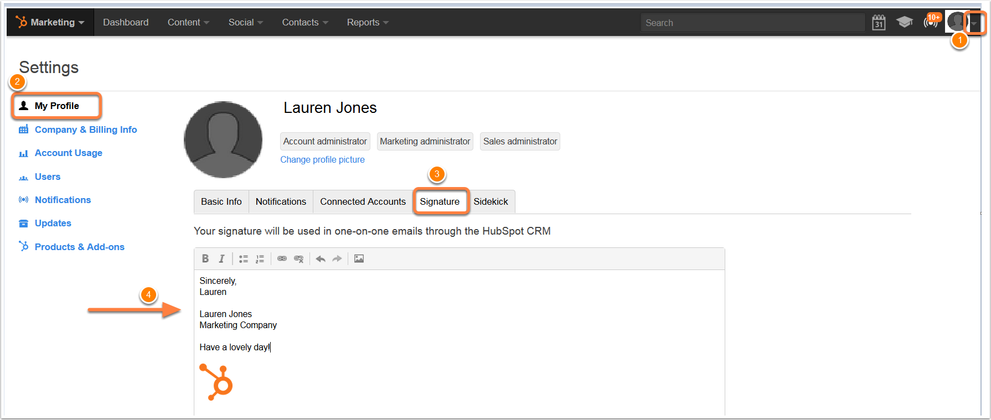Open the Sidekick tab
This screenshot has width=991, height=420.
point(491,201)
